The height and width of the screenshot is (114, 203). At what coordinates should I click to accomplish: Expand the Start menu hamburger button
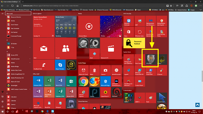tap(2, 14)
